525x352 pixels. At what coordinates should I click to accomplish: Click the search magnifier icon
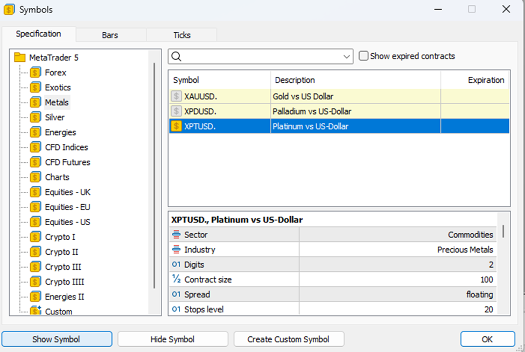pyautogui.click(x=177, y=56)
